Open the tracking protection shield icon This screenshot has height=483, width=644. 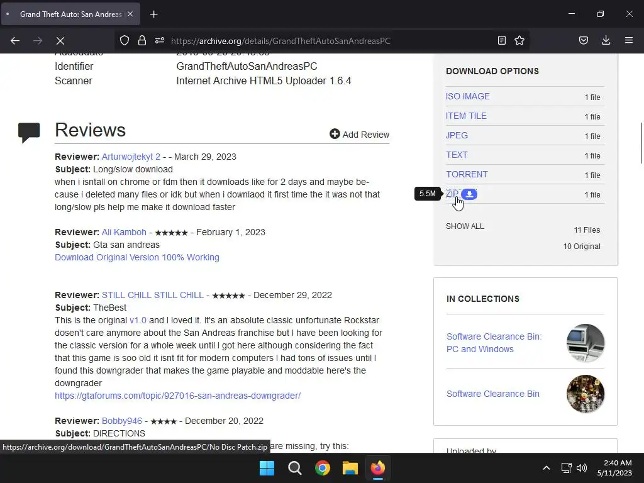tap(125, 40)
